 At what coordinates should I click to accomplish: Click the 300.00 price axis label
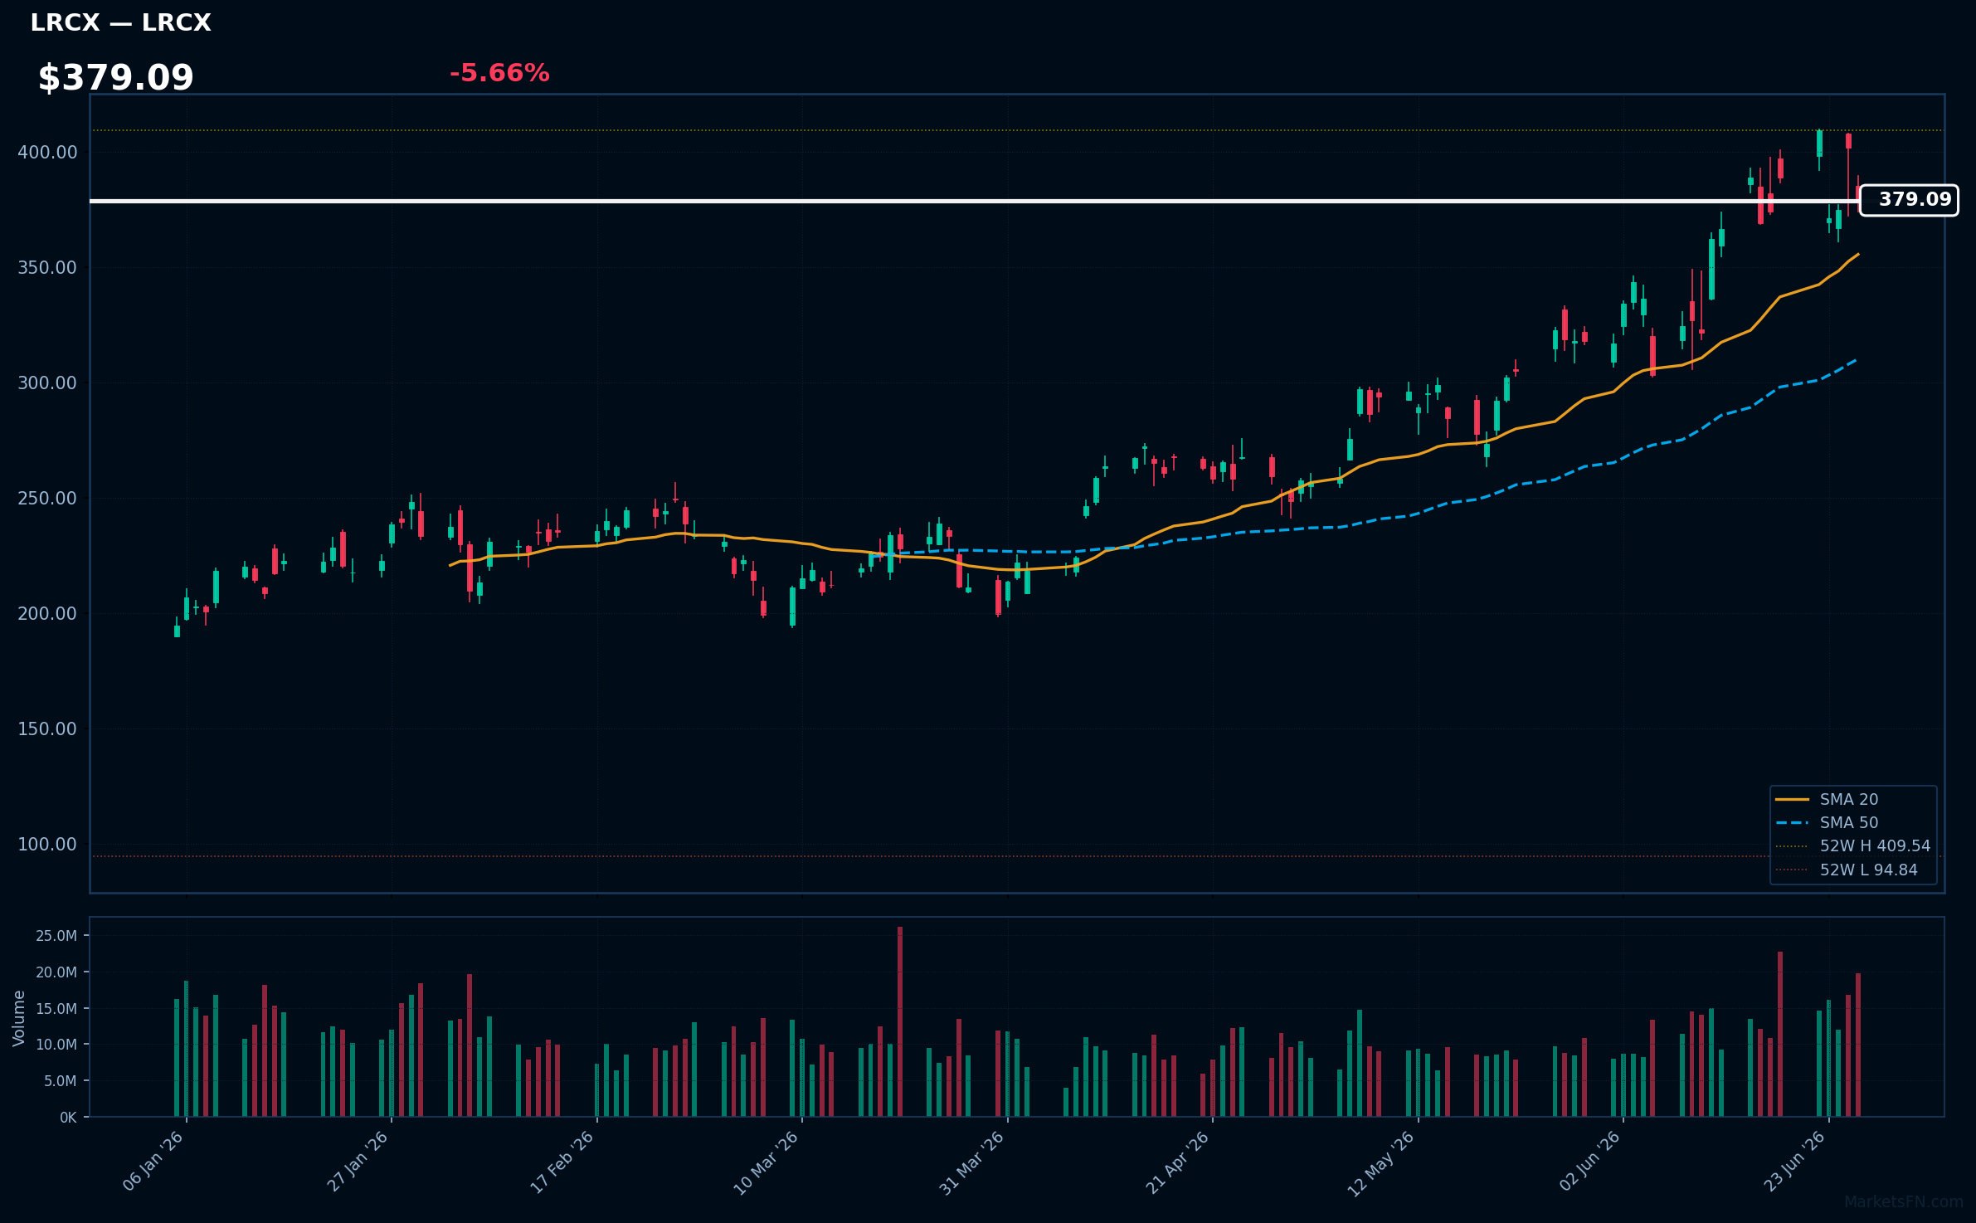(x=47, y=383)
